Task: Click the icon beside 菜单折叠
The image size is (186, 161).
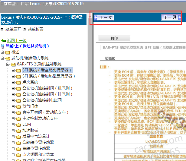Action: point(24,29)
